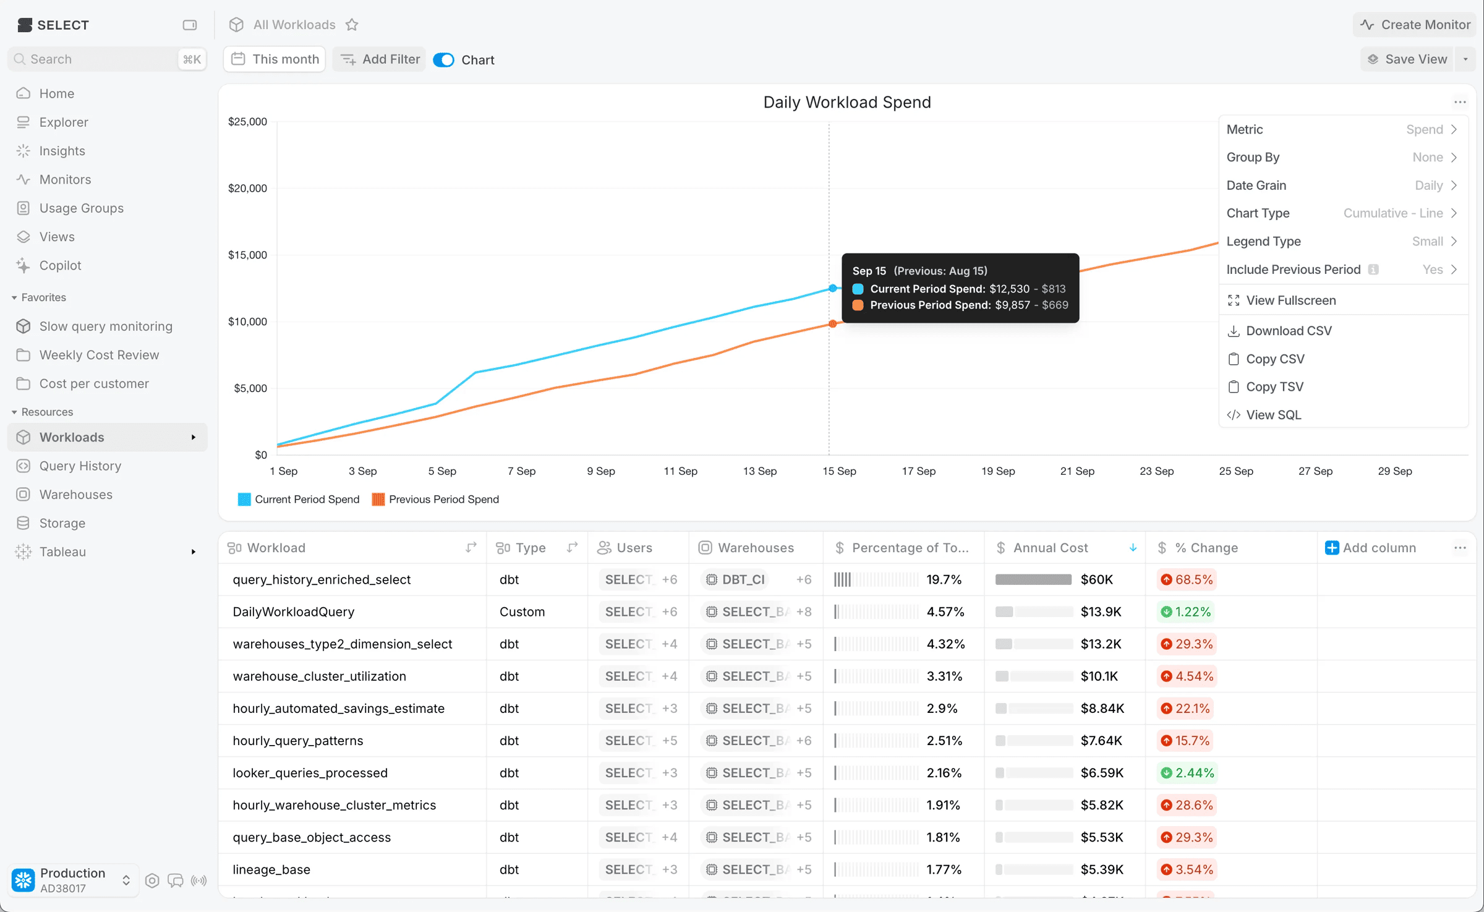Toggle the Chart switch off
The image size is (1484, 912).
pyautogui.click(x=444, y=60)
